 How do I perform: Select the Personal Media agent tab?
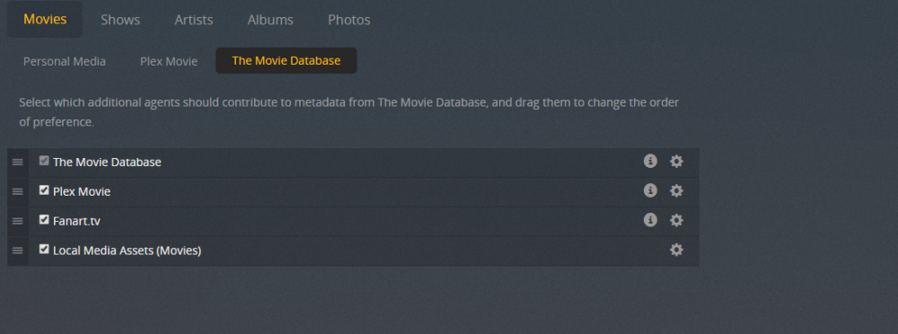click(x=64, y=61)
